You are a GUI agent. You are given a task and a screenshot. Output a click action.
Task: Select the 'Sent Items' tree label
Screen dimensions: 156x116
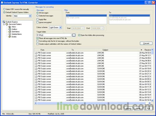point(16,32)
